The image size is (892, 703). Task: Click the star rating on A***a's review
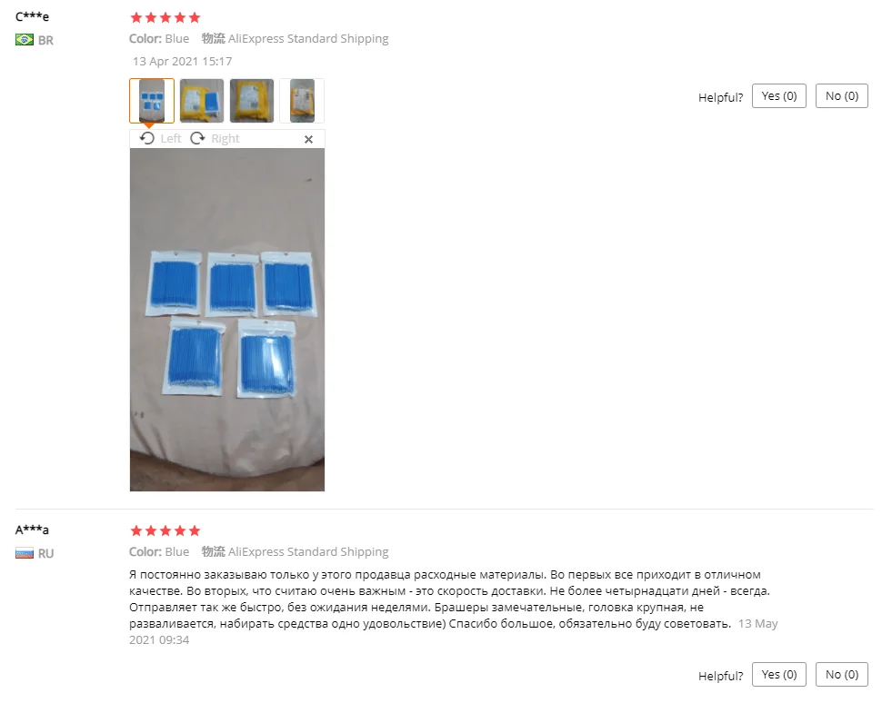click(x=165, y=530)
